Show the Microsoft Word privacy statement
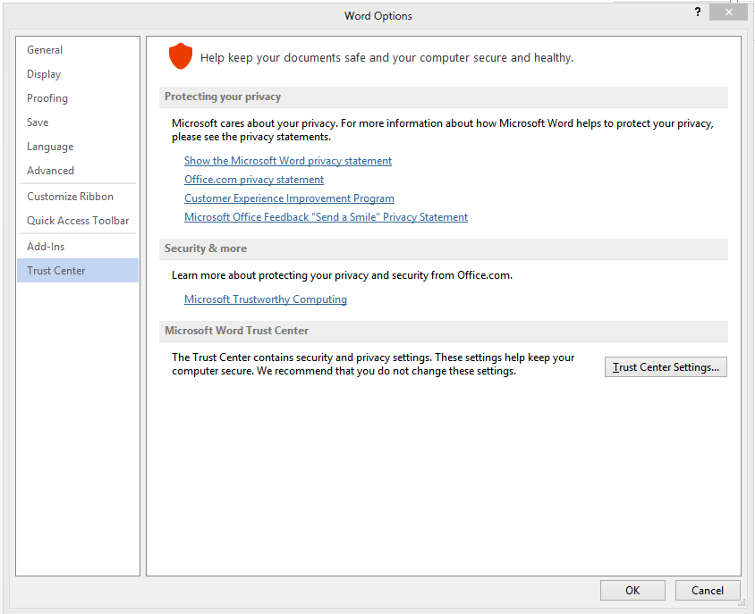 coord(288,161)
